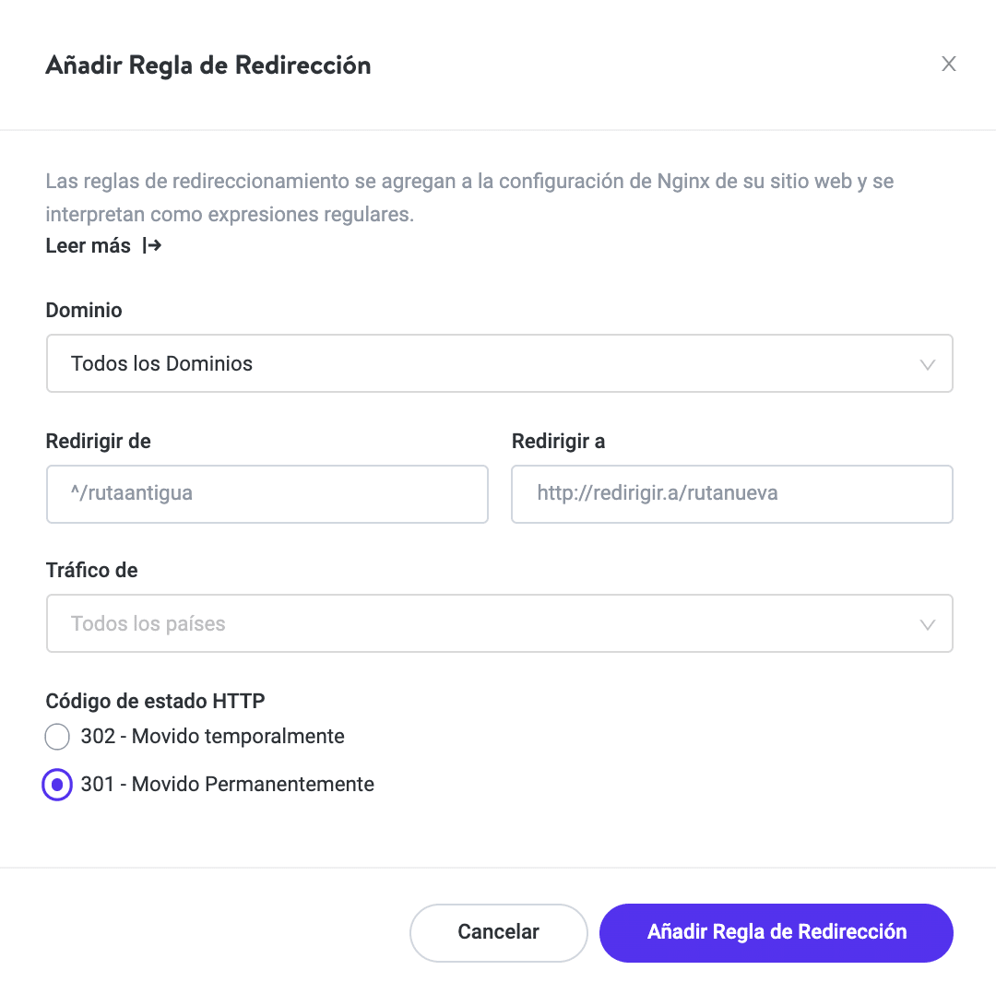This screenshot has width=996, height=994.
Task: Focus the Redirigir de input field
Action: (x=267, y=494)
